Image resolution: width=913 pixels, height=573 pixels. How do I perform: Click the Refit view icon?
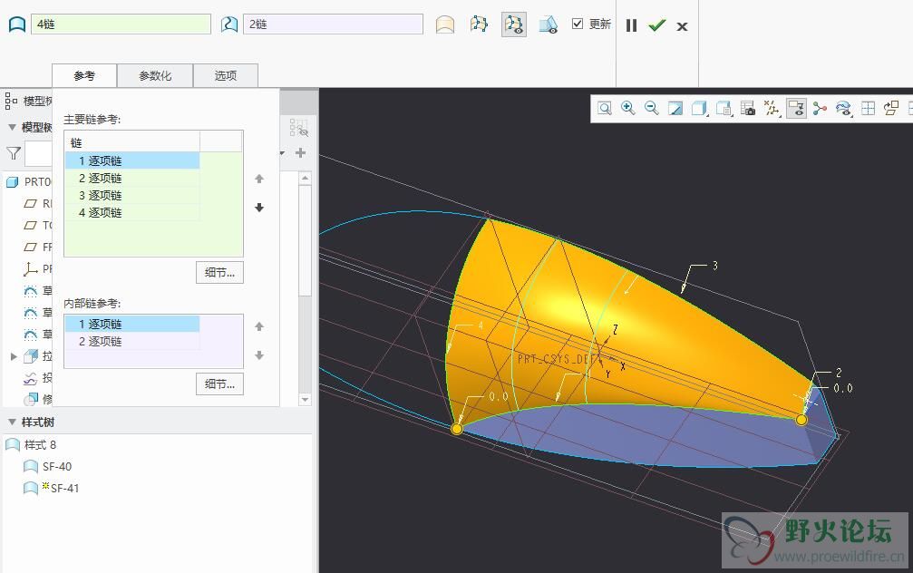(x=605, y=108)
